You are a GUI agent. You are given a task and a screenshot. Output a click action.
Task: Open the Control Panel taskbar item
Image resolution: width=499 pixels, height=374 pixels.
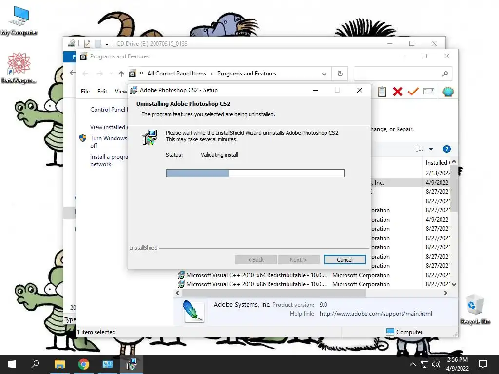point(108,364)
